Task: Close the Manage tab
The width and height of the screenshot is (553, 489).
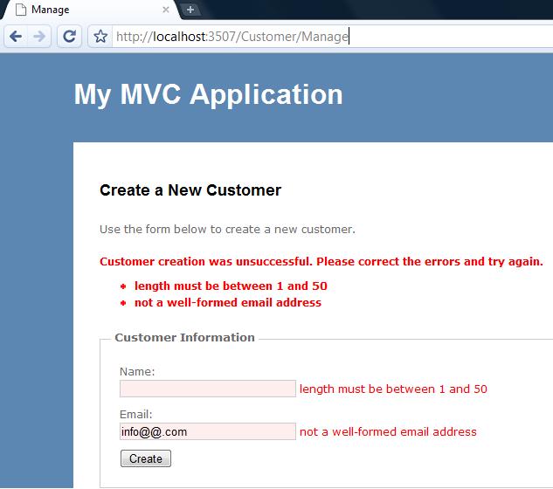Action: coord(166,10)
